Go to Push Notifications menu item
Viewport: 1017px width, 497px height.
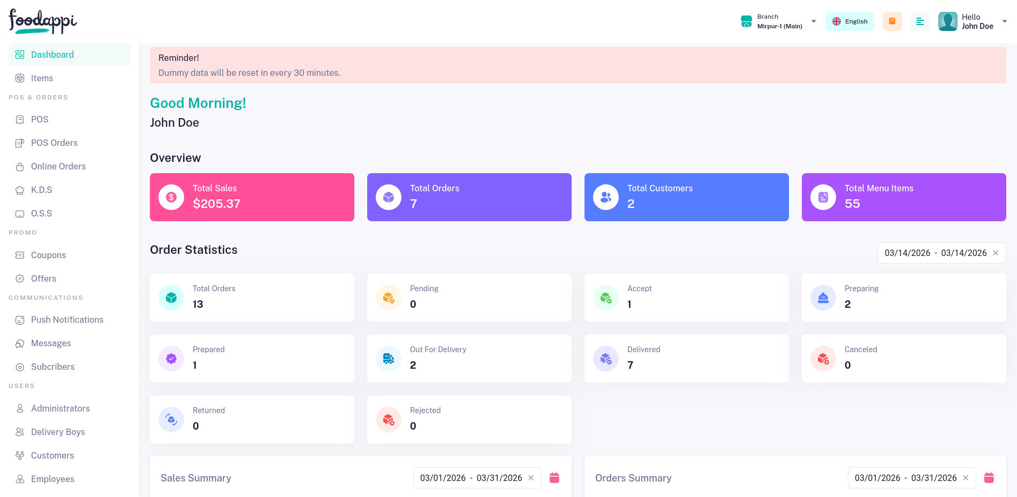pos(67,320)
